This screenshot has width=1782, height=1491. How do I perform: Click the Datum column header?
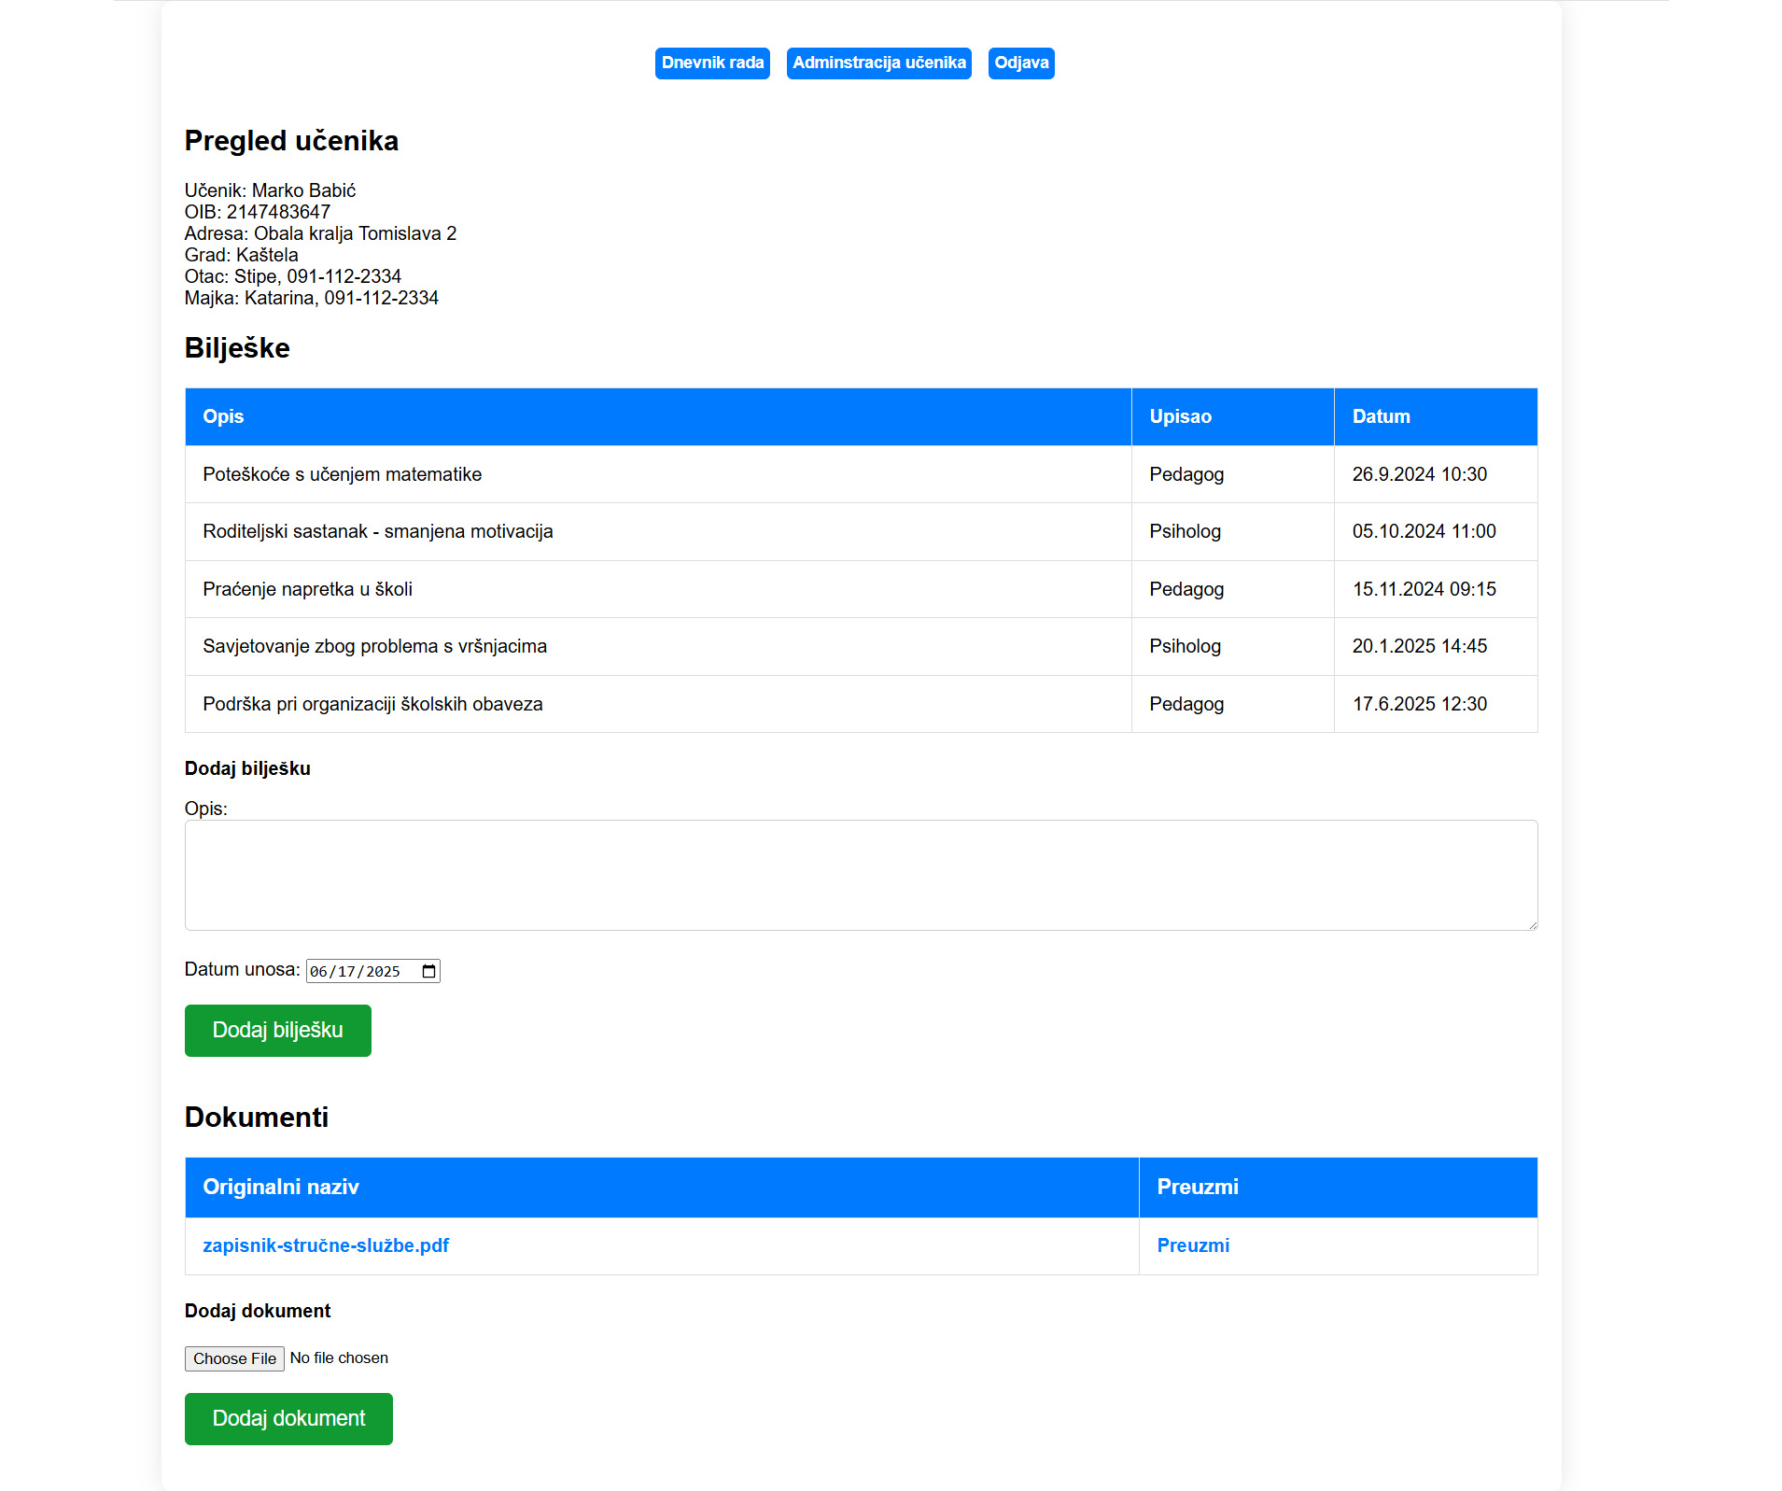(x=1381, y=416)
